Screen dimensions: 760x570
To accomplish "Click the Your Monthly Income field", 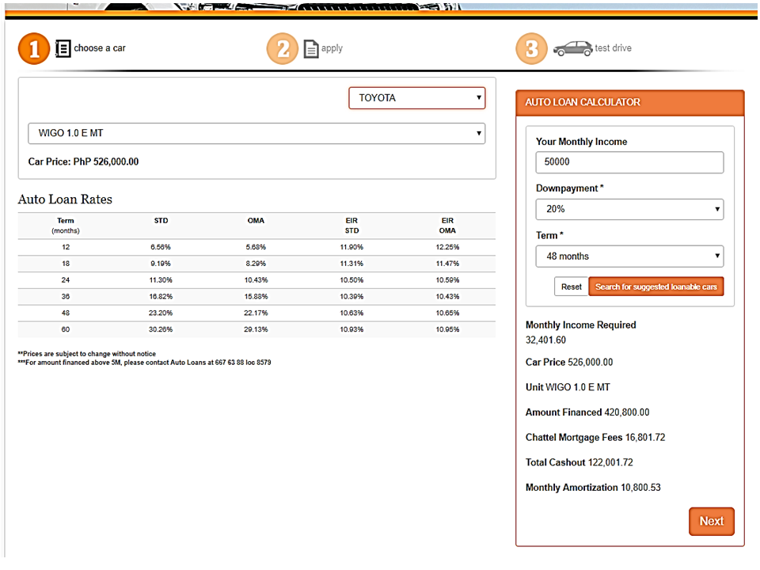I will point(629,161).
